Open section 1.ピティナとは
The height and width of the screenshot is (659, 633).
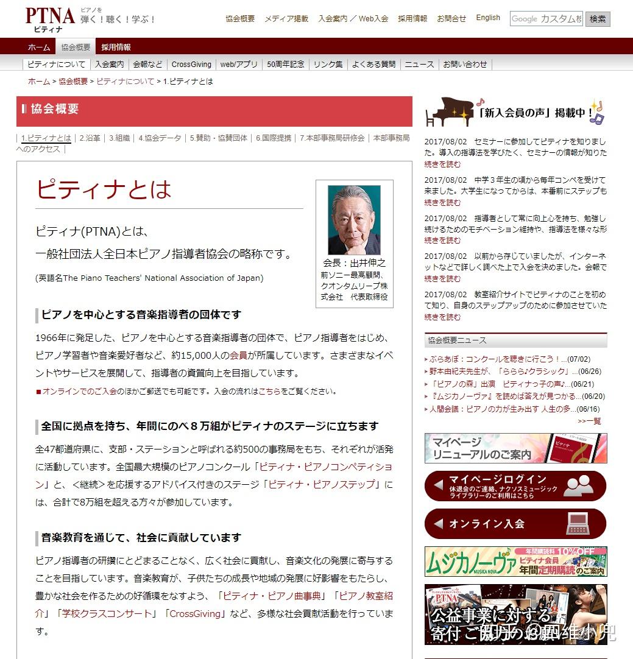click(46, 138)
